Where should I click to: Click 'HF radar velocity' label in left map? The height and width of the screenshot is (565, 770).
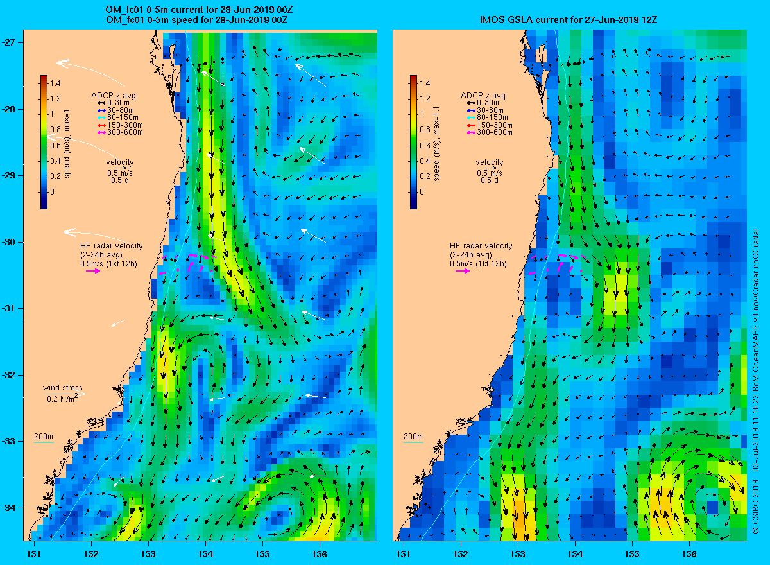111,246
